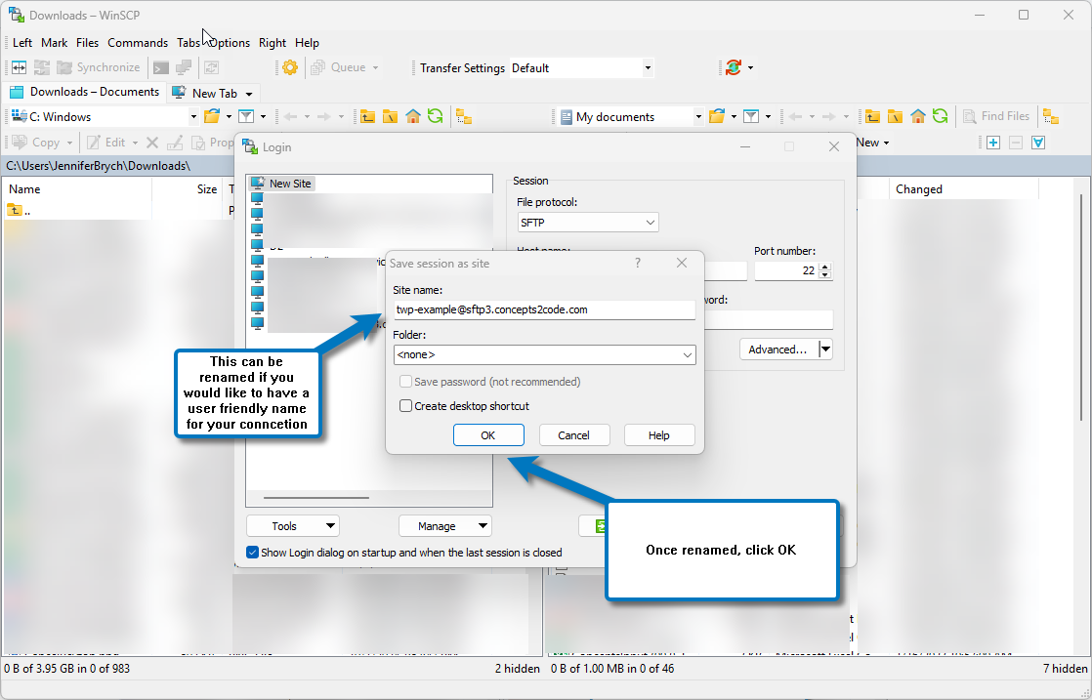Open the Left menu
Image resolution: width=1092 pixels, height=700 pixels.
(x=22, y=42)
